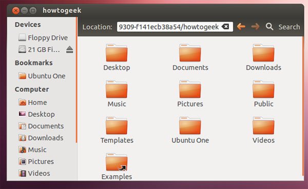Select the Documents folder in main view
Screen dimensions: 308x189
[x=190, y=53]
